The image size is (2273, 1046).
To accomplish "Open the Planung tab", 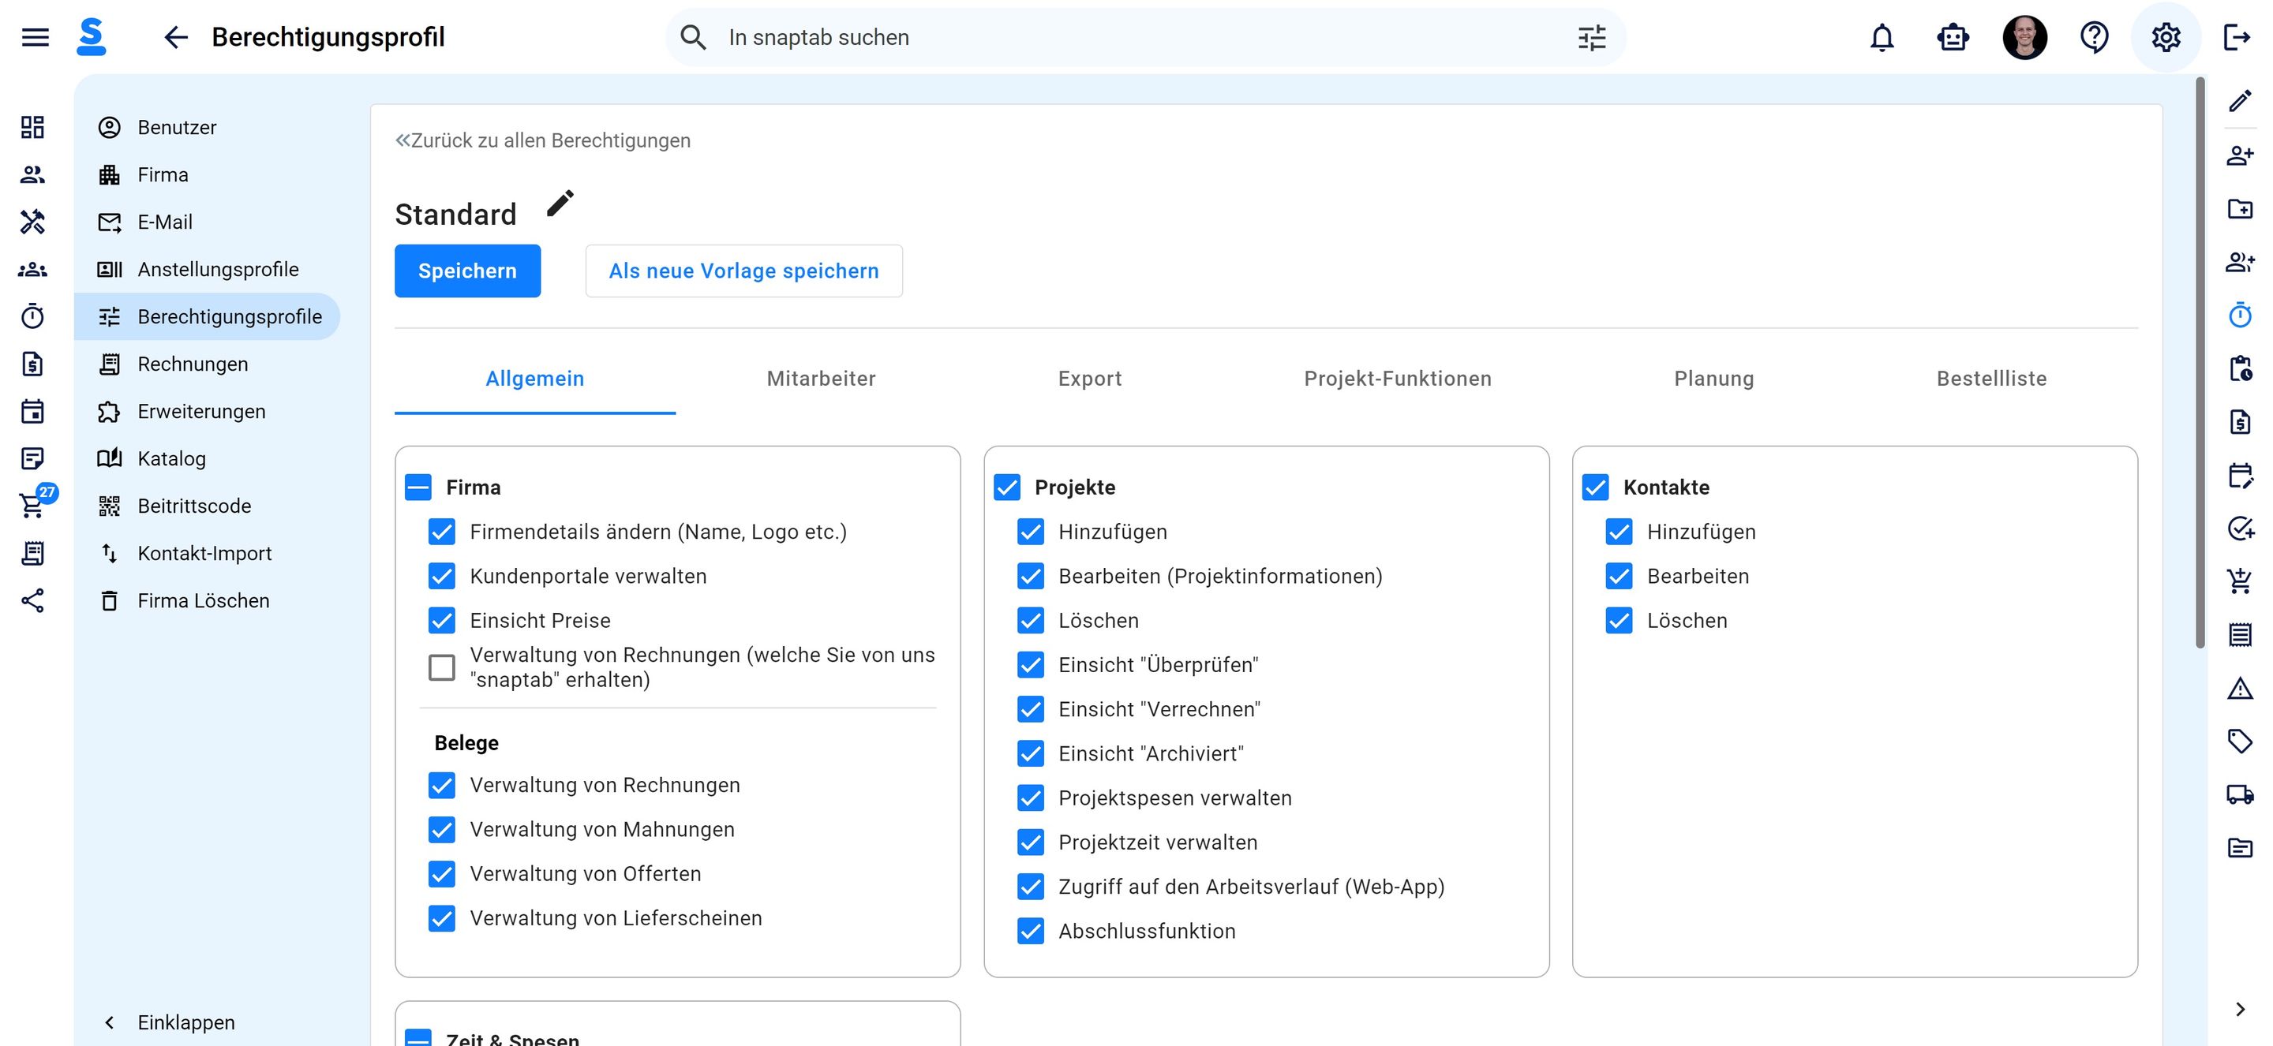I will pyautogui.click(x=1713, y=379).
